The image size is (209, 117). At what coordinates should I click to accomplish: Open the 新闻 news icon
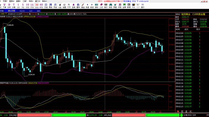(129, 6)
